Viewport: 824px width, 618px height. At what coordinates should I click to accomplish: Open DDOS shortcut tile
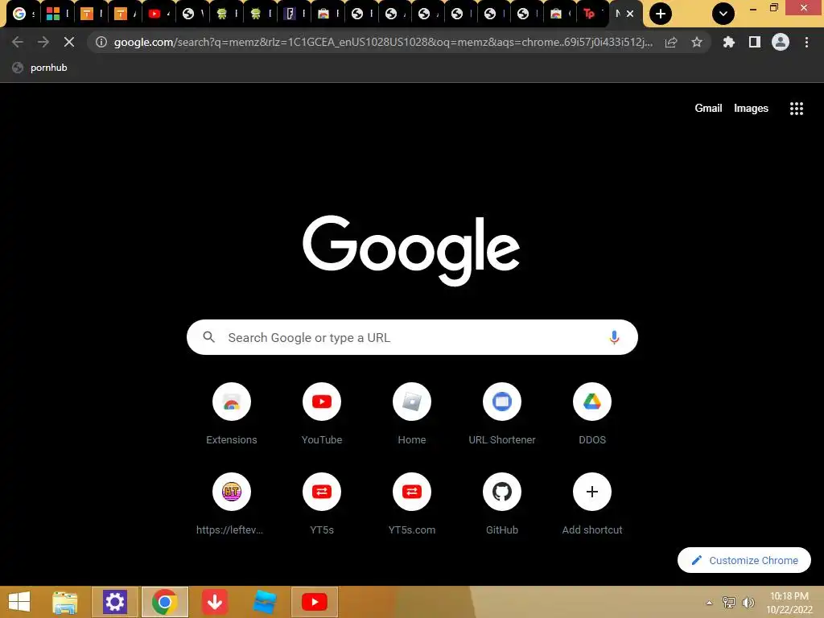[x=592, y=414]
